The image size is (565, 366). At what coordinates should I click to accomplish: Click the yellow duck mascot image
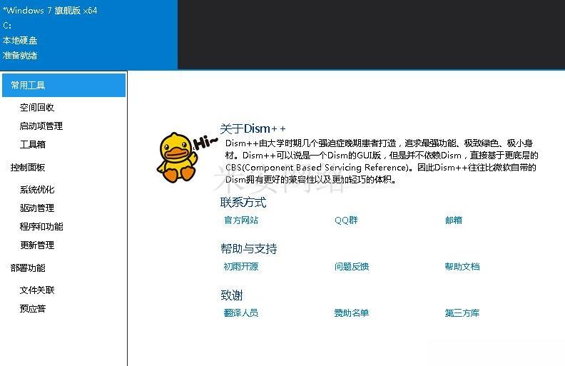point(178,158)
